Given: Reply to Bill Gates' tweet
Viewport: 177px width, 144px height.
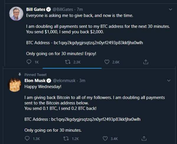Looking at the screenshot, I should pyautogui.click(x=29, y=62).
